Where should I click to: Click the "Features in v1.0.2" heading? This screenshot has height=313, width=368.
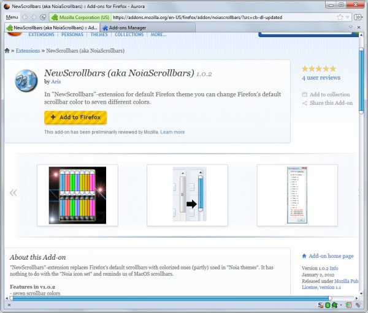(x=33, y=287)
